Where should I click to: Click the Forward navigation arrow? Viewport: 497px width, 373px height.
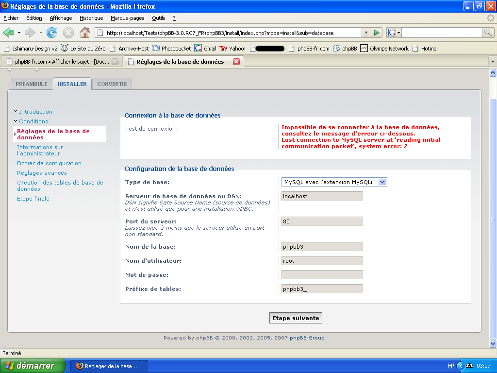30,33
